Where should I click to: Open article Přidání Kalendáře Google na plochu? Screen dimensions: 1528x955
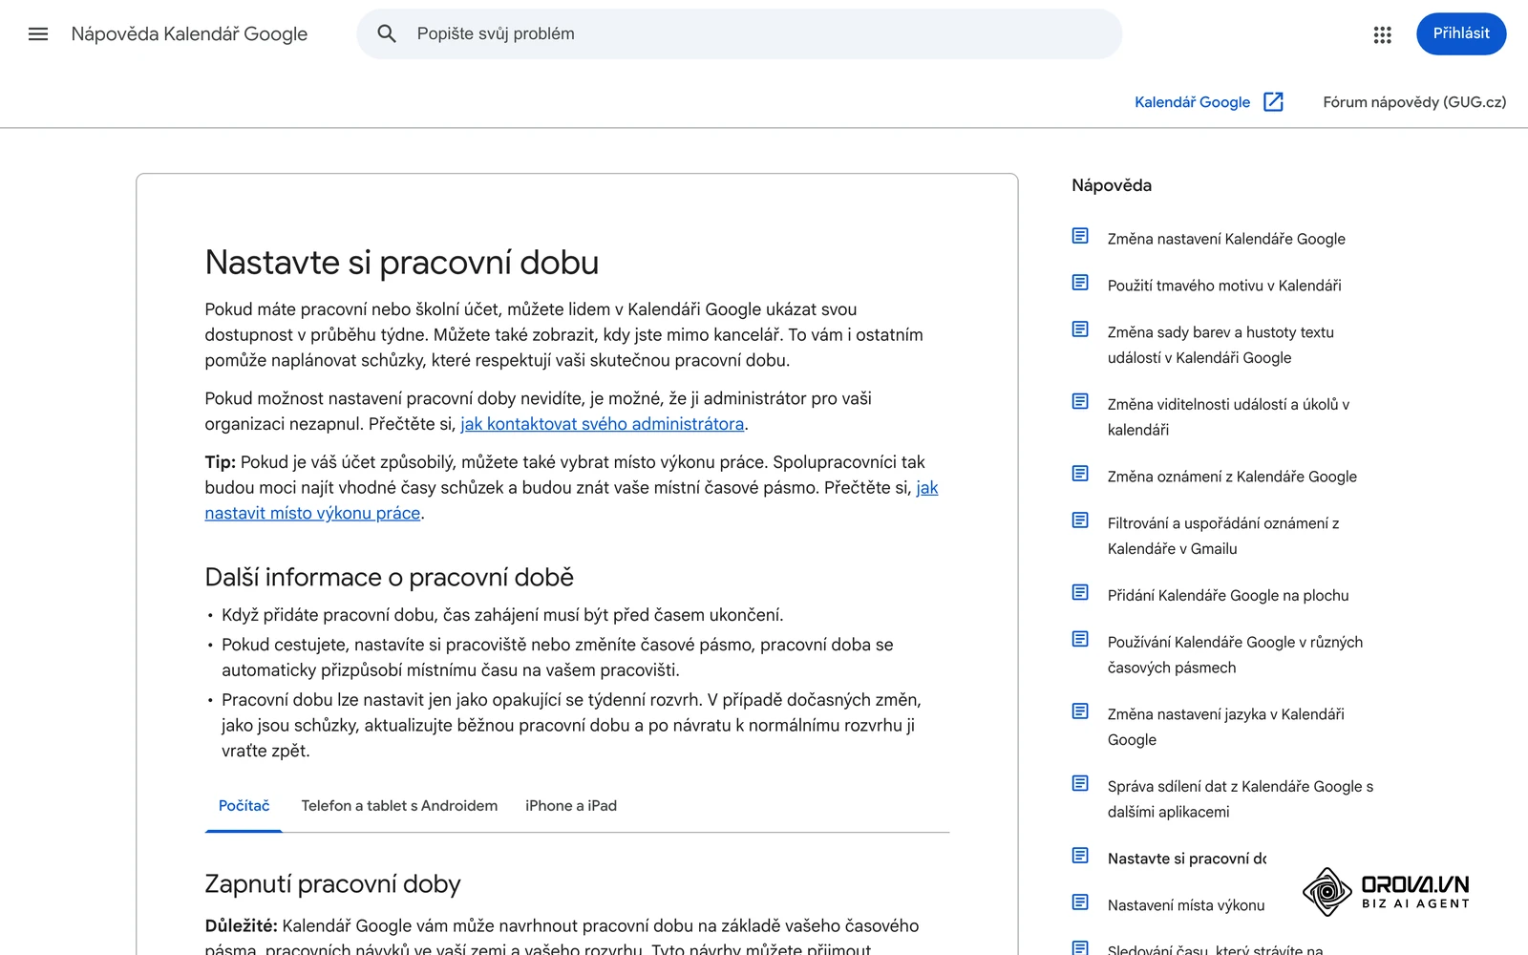(x=1228, y=596)
